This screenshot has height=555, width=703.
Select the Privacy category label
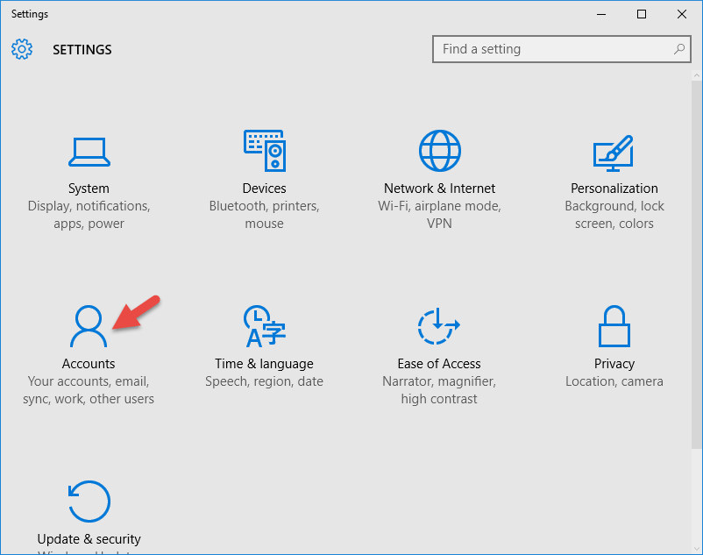click(x=614, y=363)
